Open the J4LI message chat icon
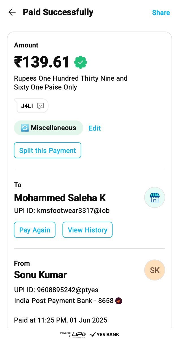The image size is (179, 341). (40, 106)
